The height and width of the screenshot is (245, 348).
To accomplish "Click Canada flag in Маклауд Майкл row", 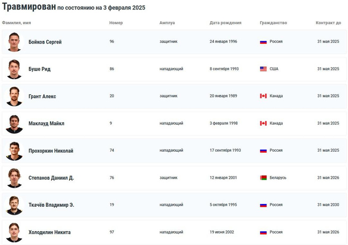I will 263,123.
